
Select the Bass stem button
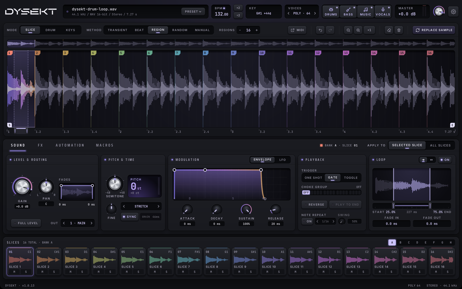[x=348, y=12]
